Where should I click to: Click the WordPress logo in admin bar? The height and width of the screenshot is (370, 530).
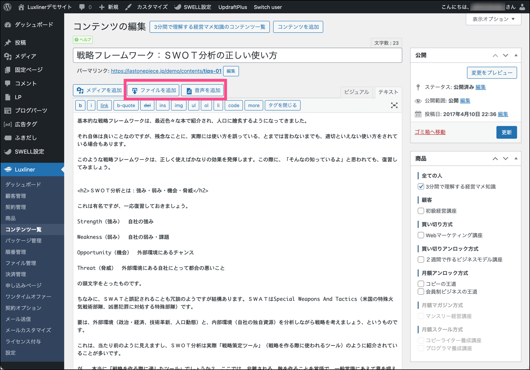pyautogui.click(x=8, y=7)
